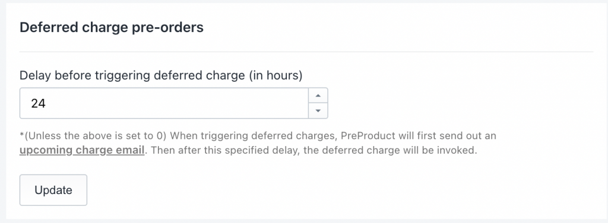Click the 24 value in the hours box
Screen dimensions: 608x223
click(x=39, y=104)
